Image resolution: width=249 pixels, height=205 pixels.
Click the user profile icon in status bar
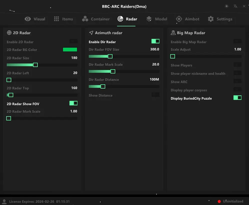[4, 201]
